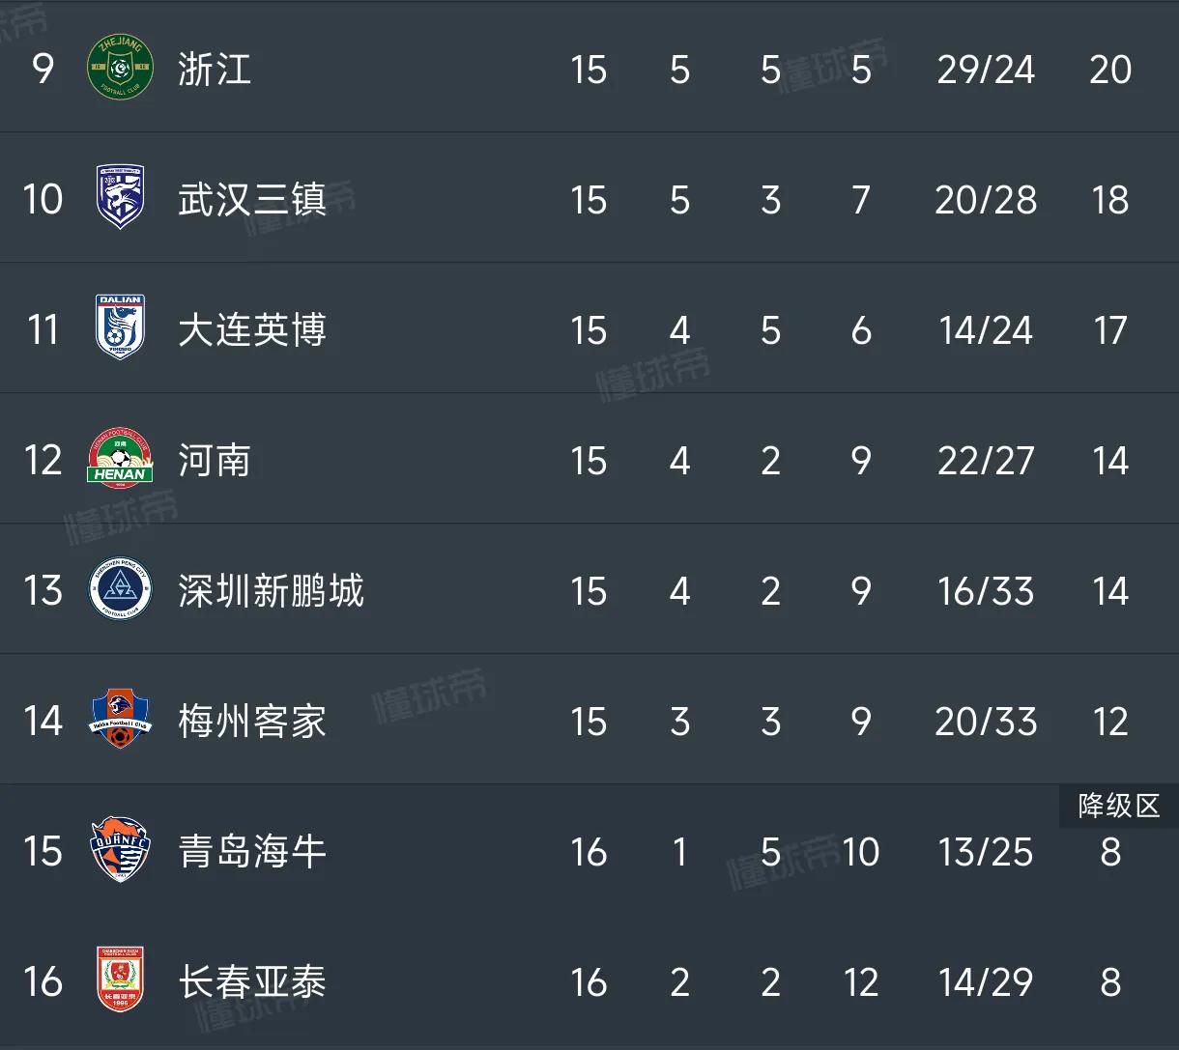Select the 青岛海牛 team name
This screenshot has height=1050, width=1179.
(x=252, y=852)
